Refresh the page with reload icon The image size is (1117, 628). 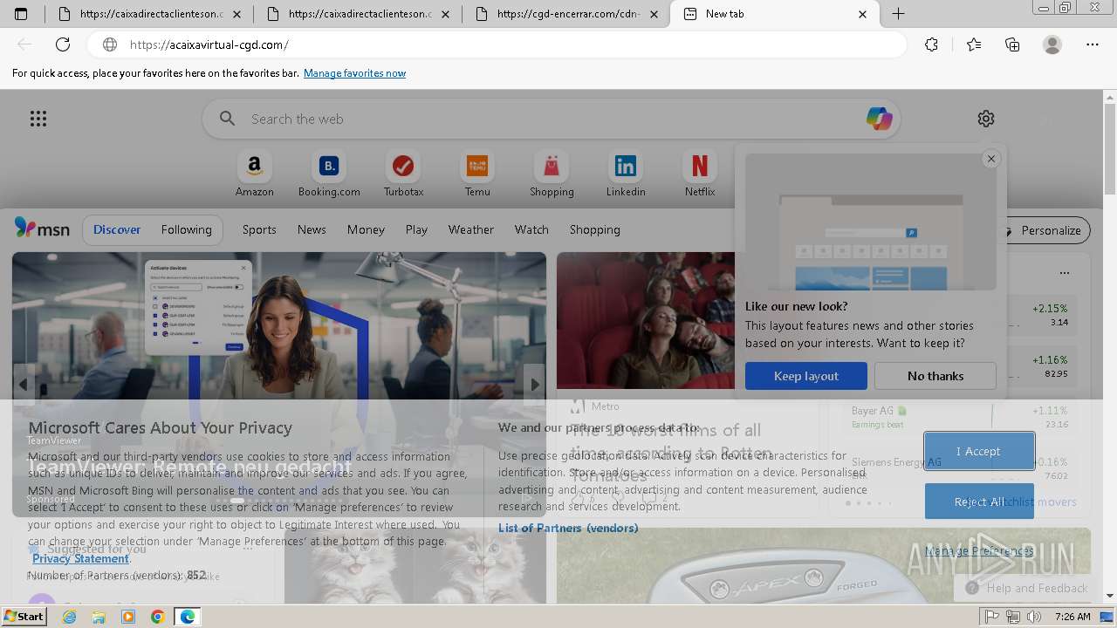click(x=63, y=44)
